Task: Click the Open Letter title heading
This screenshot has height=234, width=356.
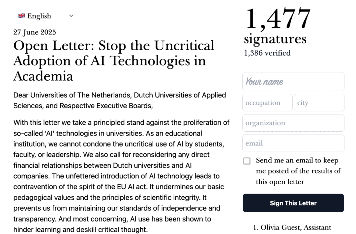Action: [x=114, y=61]
